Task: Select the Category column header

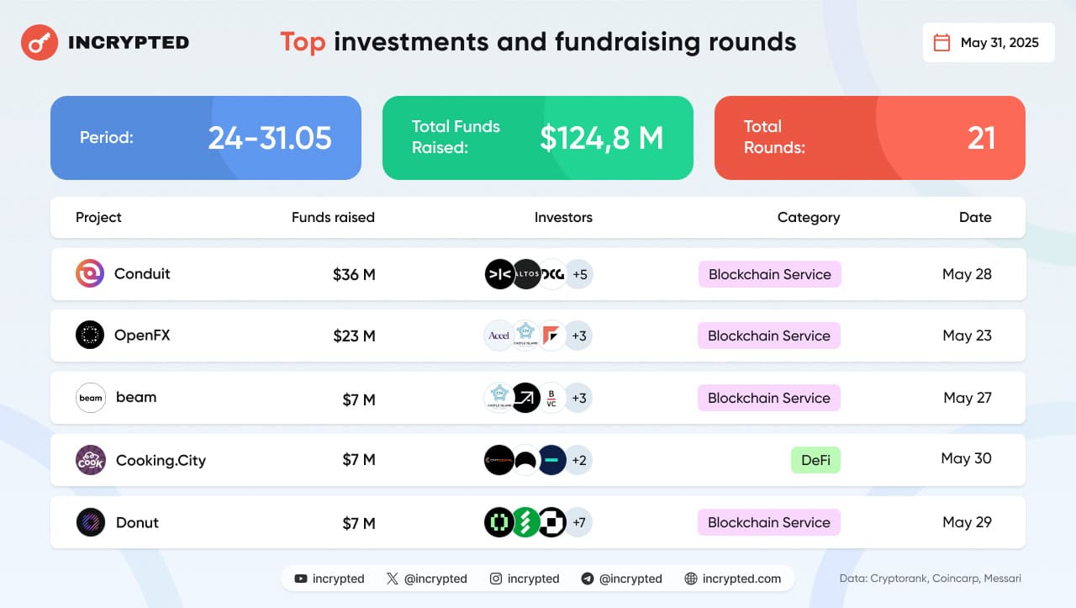Action: click(808, 217)
